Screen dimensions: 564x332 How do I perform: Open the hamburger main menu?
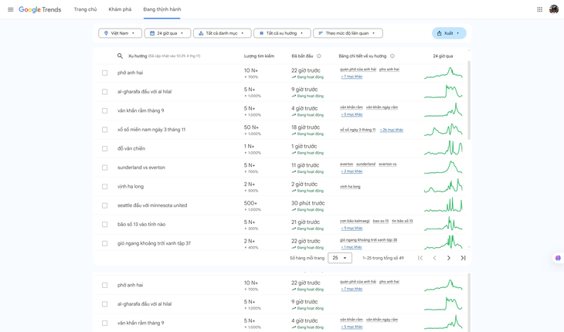coord(10,10)
